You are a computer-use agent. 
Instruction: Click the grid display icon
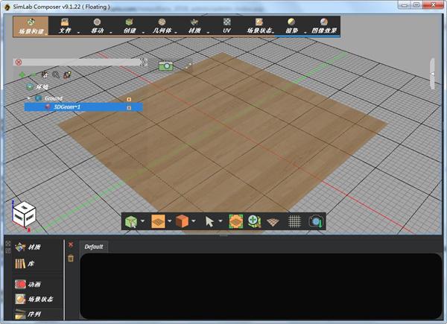point(294,221)
